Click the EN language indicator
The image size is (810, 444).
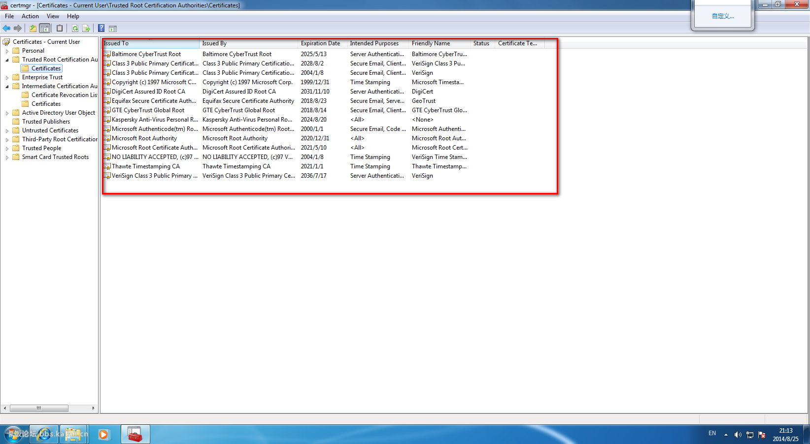coord(712,433)
